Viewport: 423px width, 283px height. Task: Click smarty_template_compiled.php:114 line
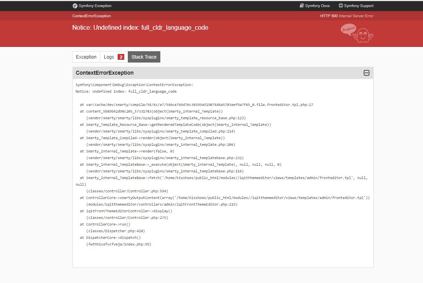pyautogui.click(x=161, y=131)
